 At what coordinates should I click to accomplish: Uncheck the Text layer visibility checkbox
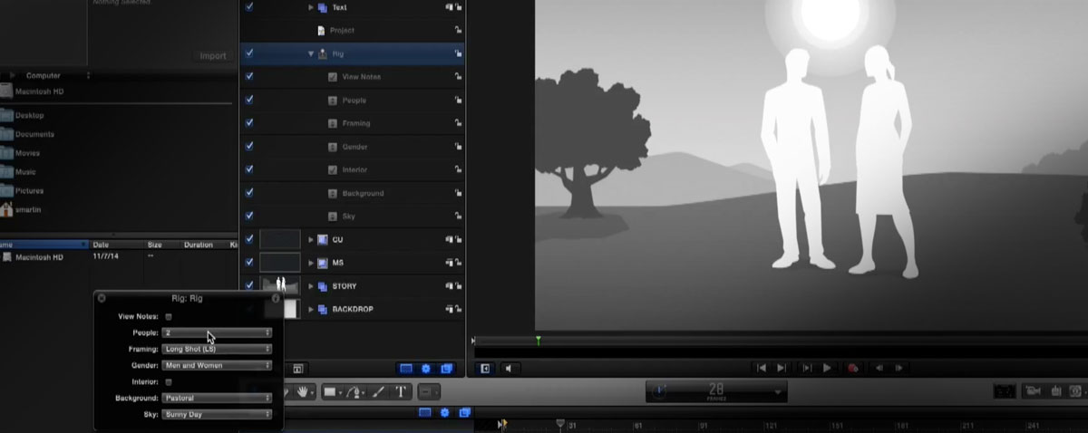pos(249,7)
